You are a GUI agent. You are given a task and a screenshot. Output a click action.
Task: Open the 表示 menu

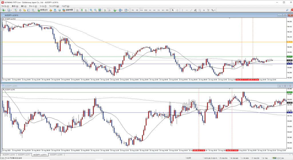(x=15, y=6)
